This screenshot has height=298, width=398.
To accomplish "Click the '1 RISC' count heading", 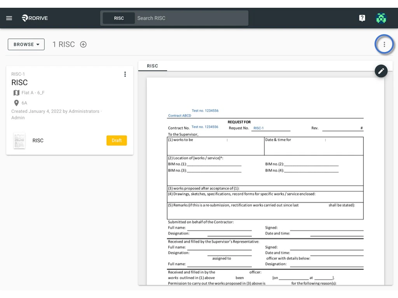I will coord(63,44).
